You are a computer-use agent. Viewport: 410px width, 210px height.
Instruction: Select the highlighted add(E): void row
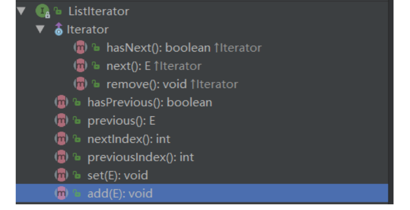pyautogui.click(x=120, y=193)
